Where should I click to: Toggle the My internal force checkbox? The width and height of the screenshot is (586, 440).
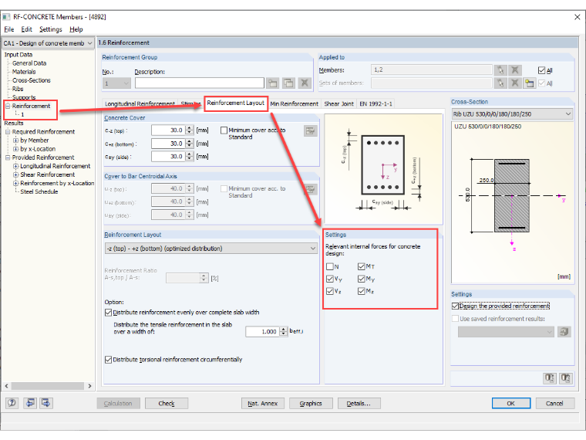[x=361, y=279]
